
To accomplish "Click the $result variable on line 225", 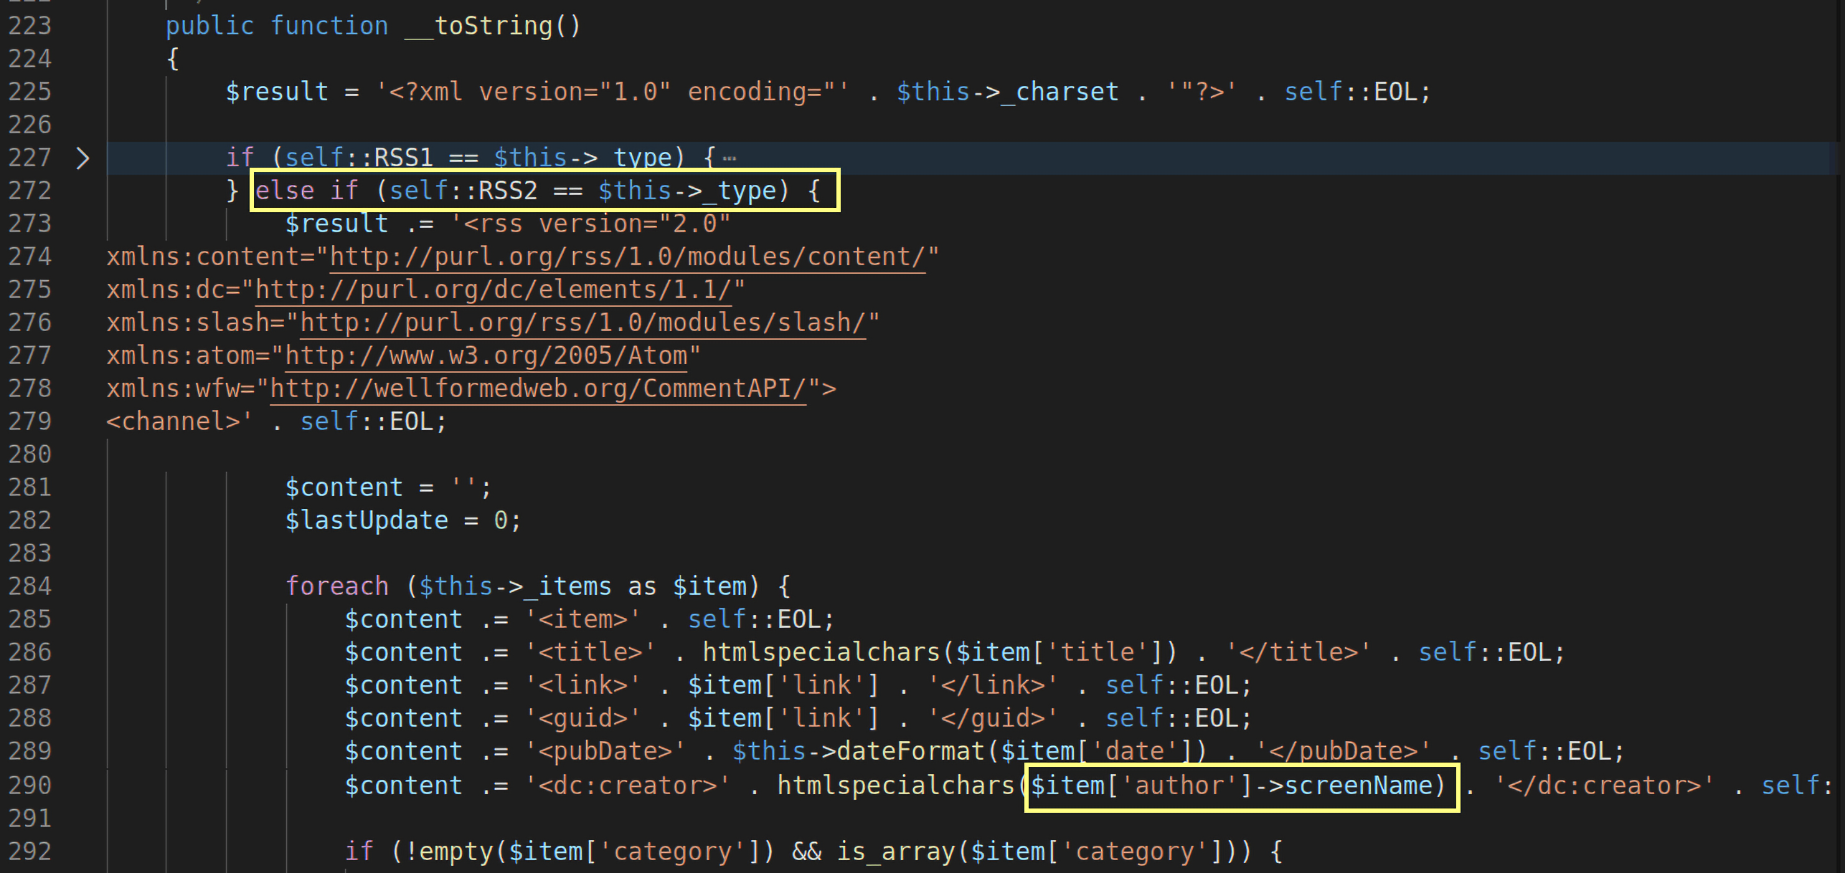I will (277, 92).
